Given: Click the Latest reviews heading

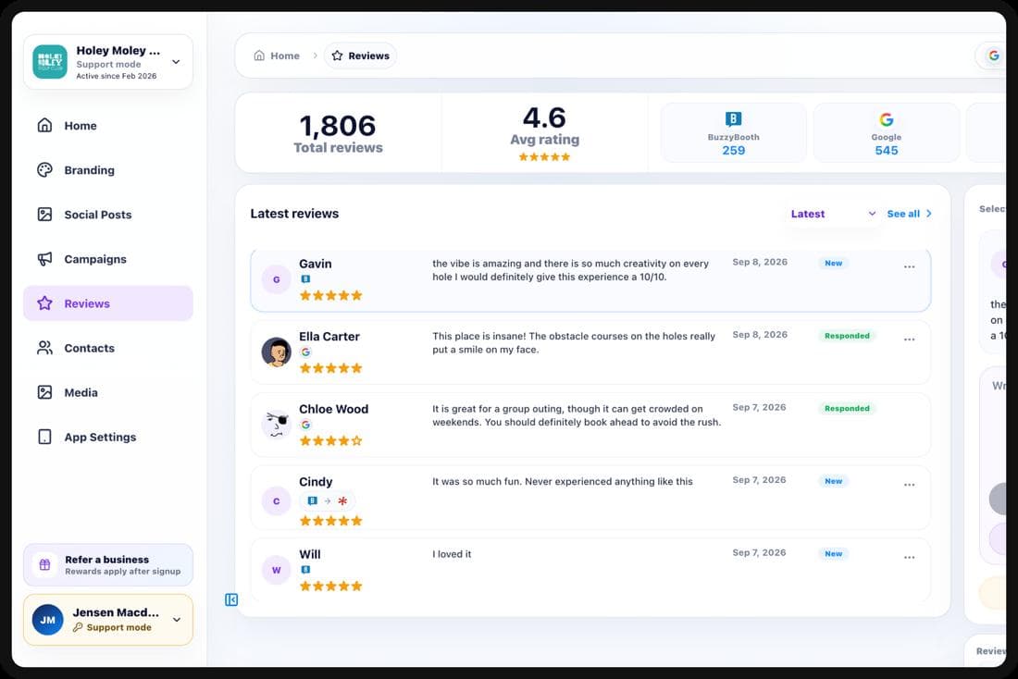Looking at the screenshot, I should [x=294, y=214].
